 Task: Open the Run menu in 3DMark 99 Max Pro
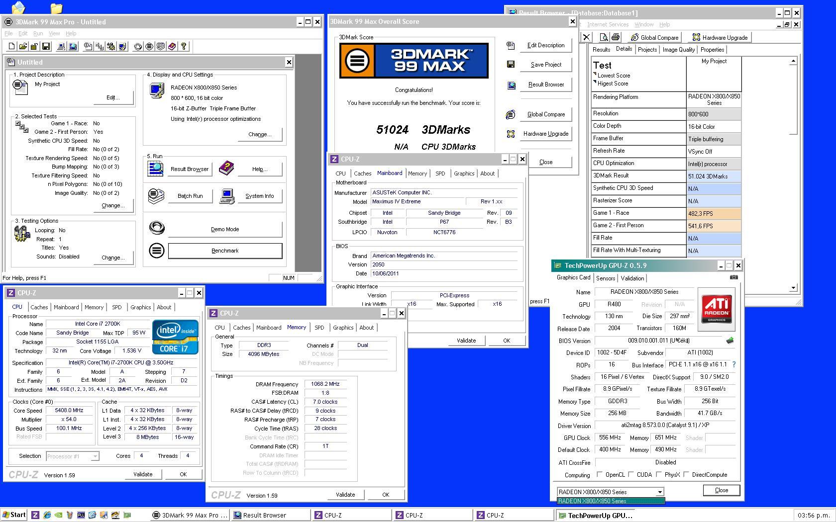(38, 33)
